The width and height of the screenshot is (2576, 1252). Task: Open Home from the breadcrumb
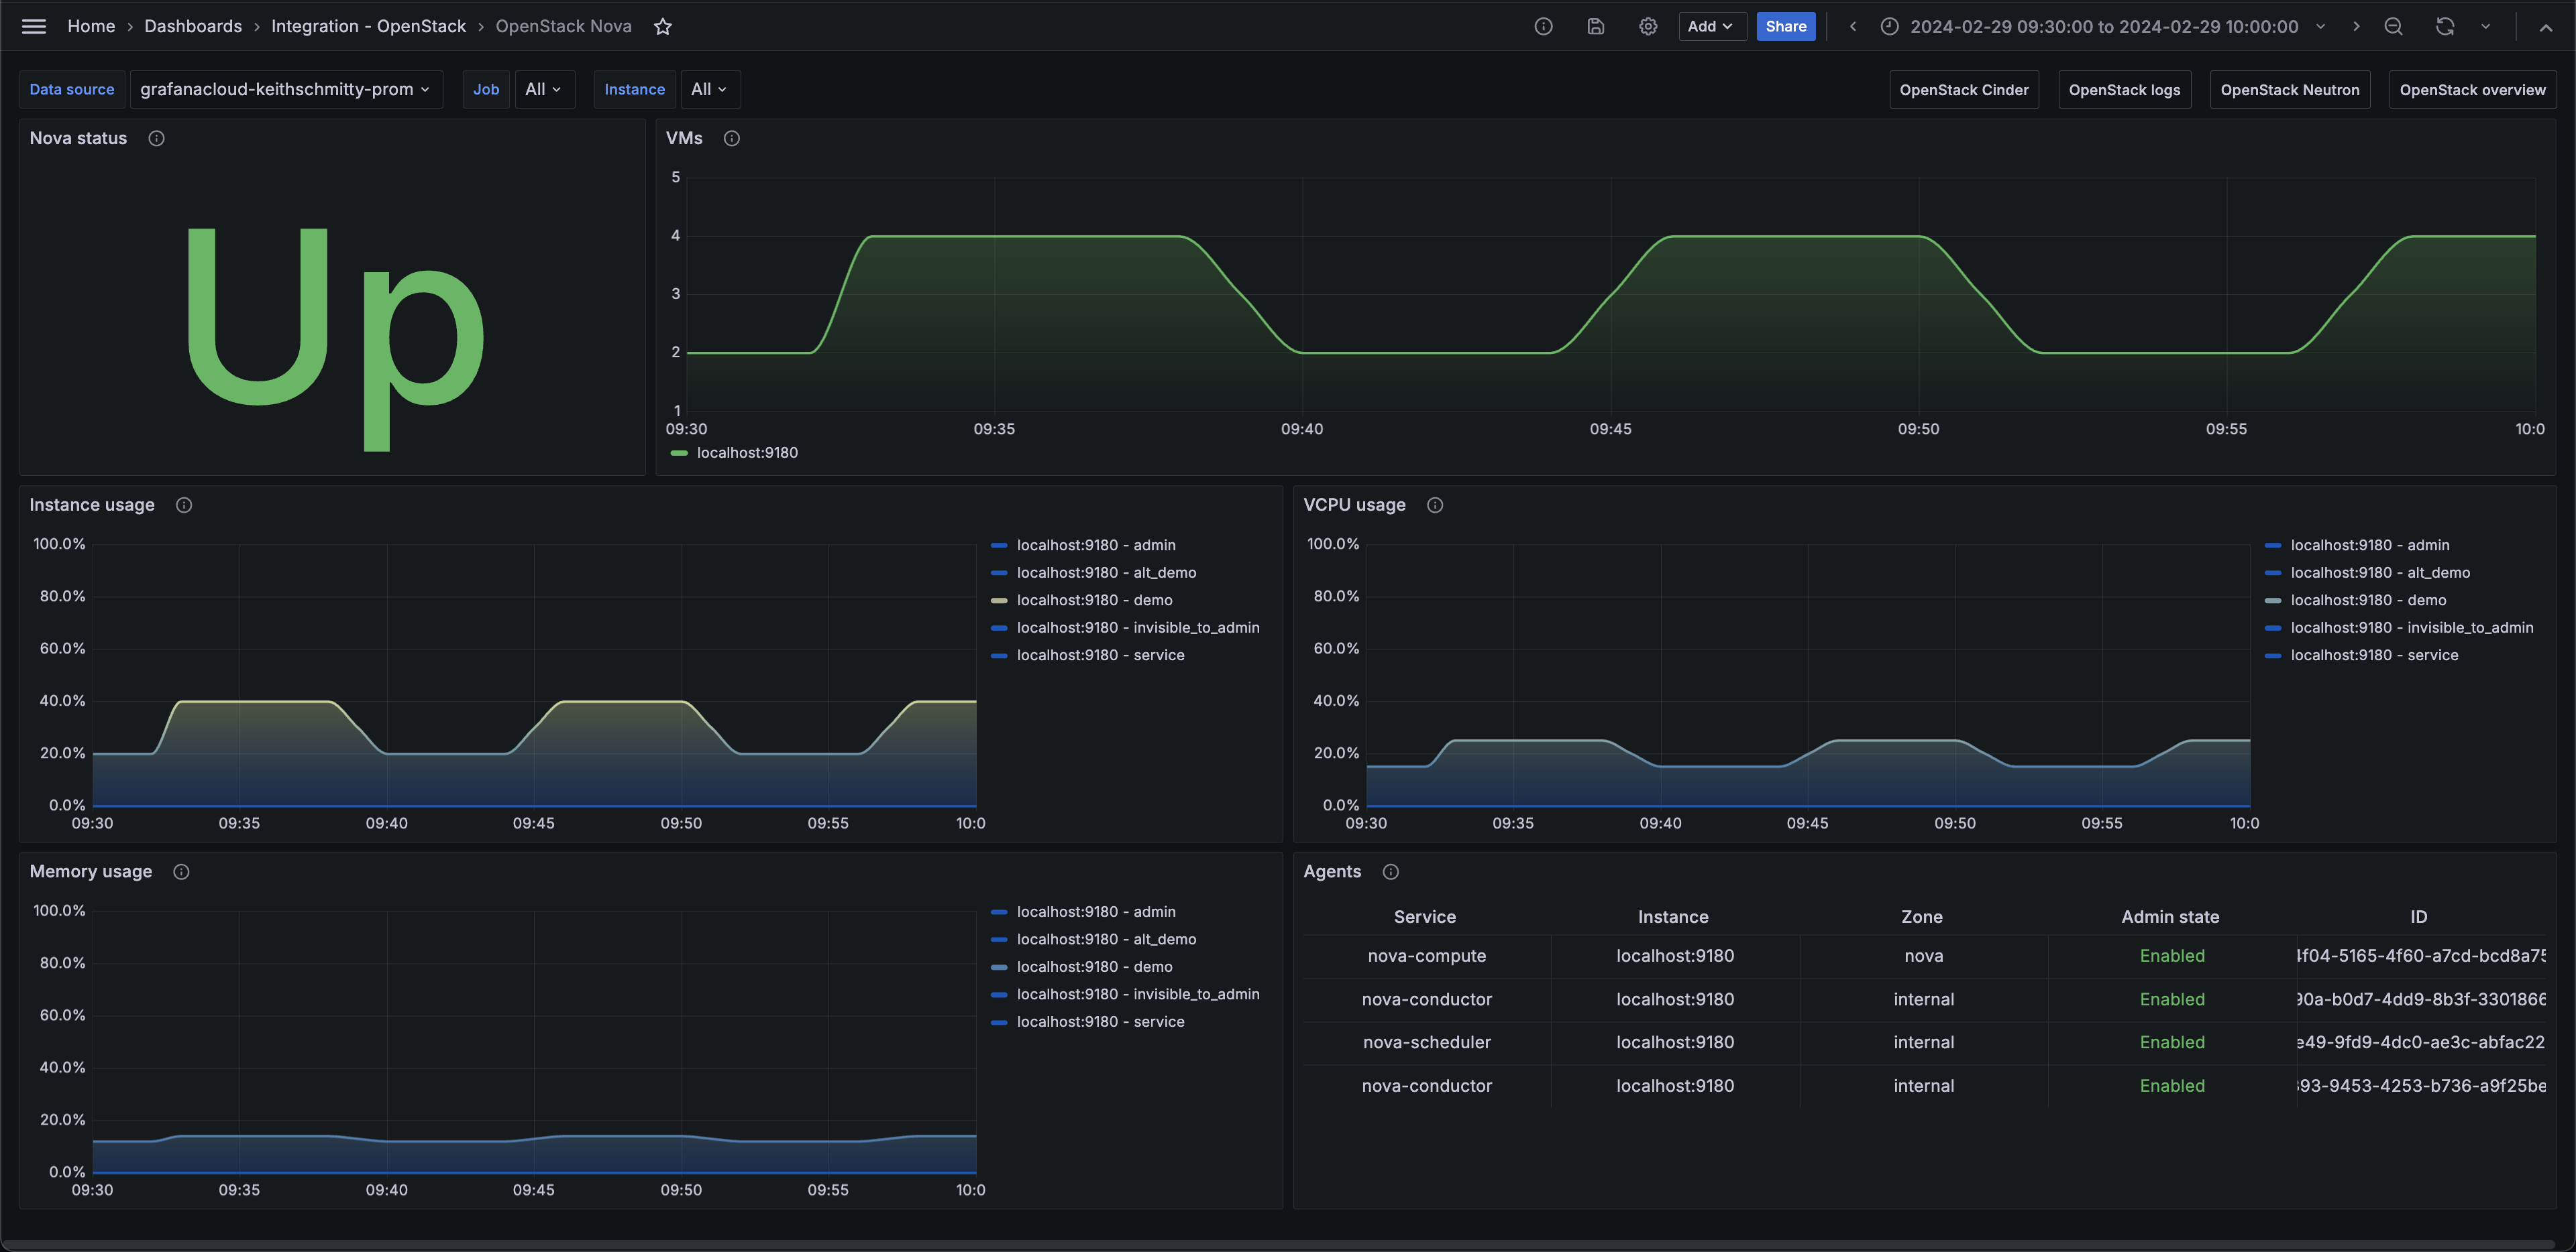91,26
